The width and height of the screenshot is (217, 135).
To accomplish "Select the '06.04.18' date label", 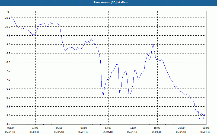I will [205, 132].
